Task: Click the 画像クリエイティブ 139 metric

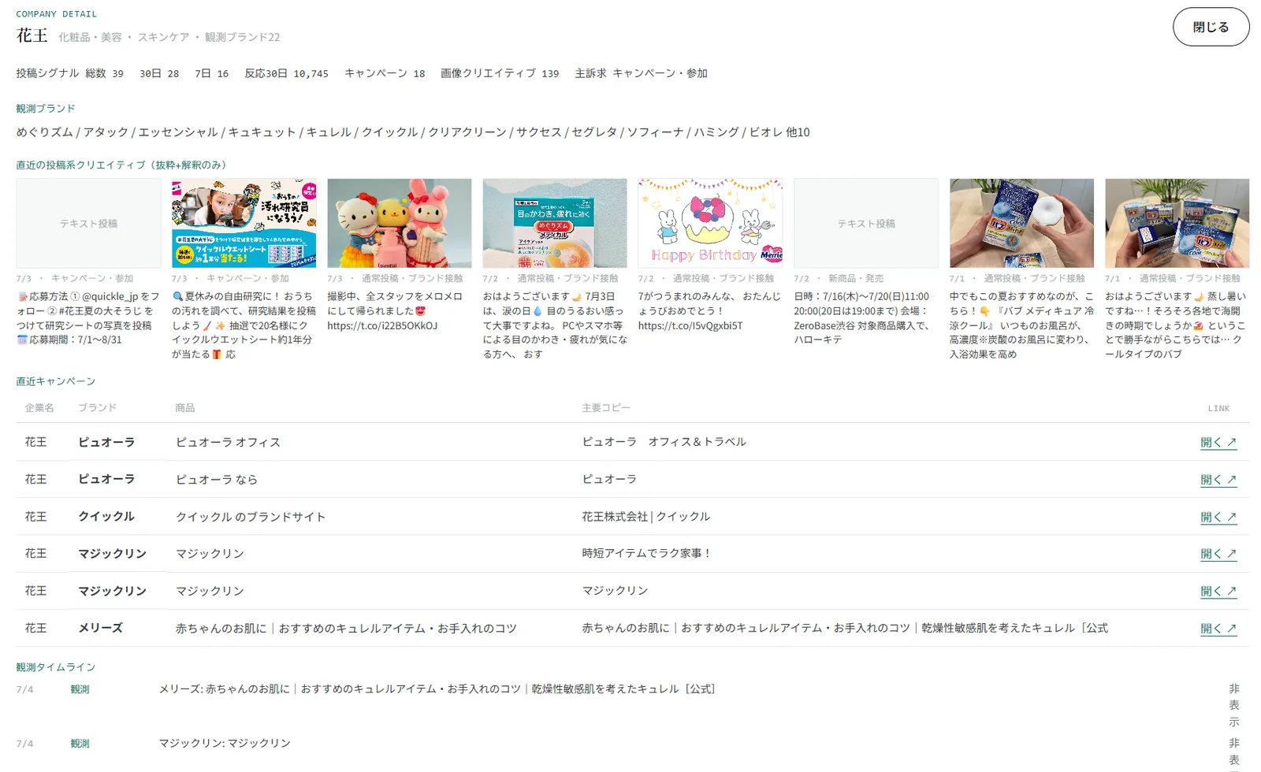Action: pyautogui.click(x=500, y=73)
